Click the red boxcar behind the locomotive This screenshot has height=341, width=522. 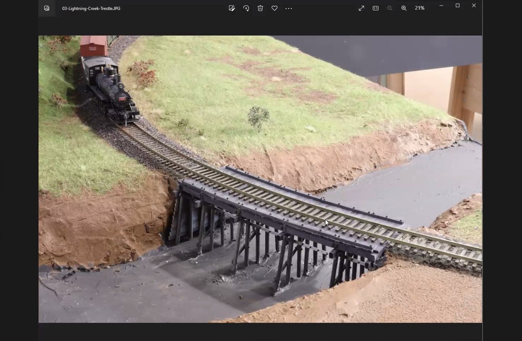pos(93,46)
